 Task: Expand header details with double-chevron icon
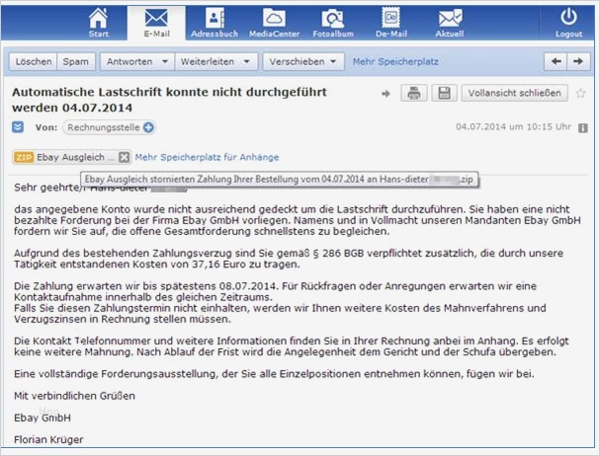click(18, 127)
